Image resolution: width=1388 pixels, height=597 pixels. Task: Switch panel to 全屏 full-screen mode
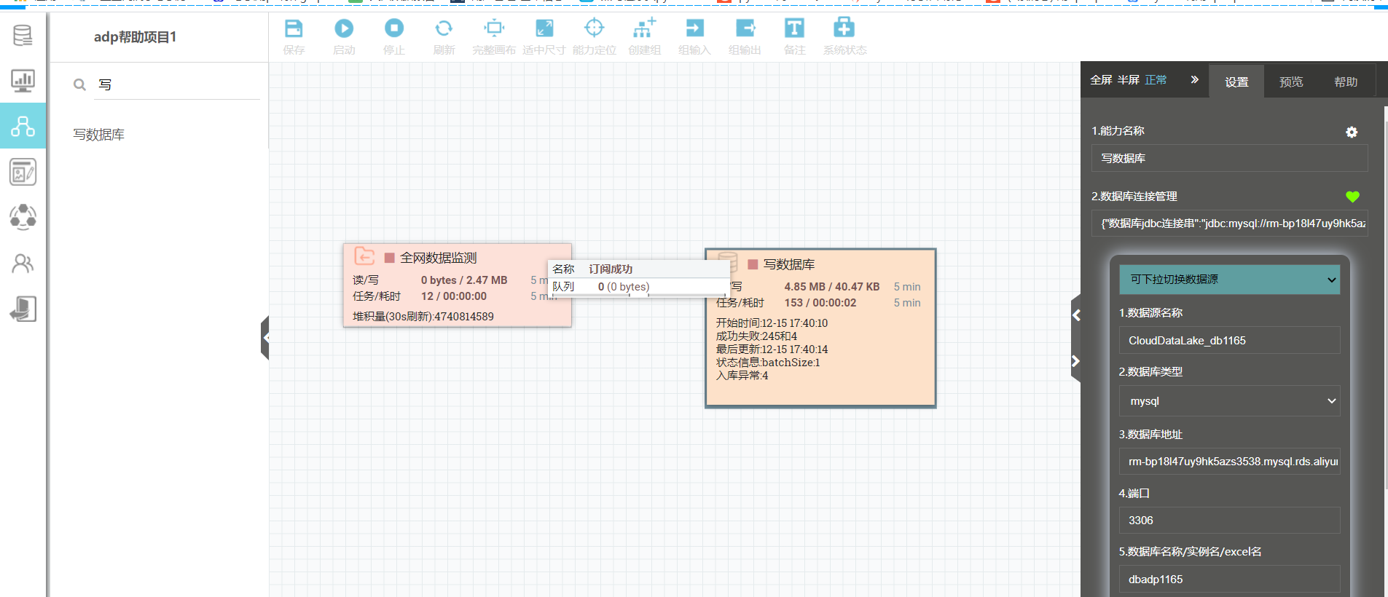1101,80
